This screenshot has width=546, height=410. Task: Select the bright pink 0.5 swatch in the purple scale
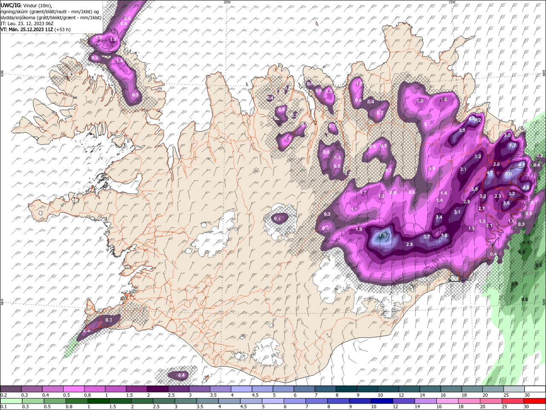click(73, 389)
